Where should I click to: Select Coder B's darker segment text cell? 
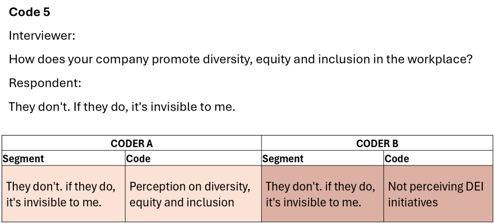pos(322,194)
